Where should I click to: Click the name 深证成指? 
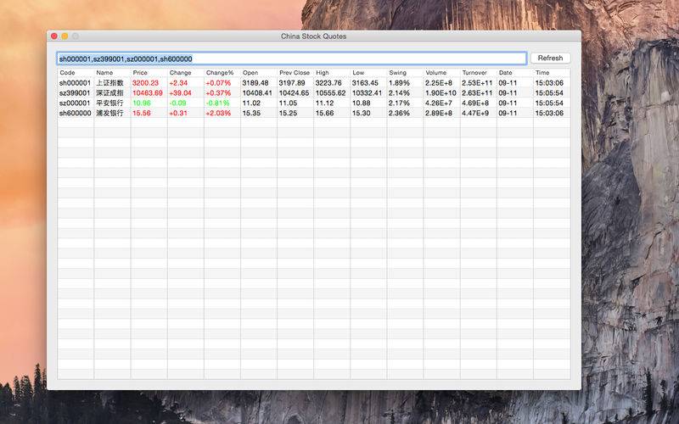110,93
